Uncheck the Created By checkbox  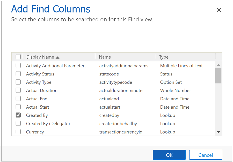(x=18, y=115)
